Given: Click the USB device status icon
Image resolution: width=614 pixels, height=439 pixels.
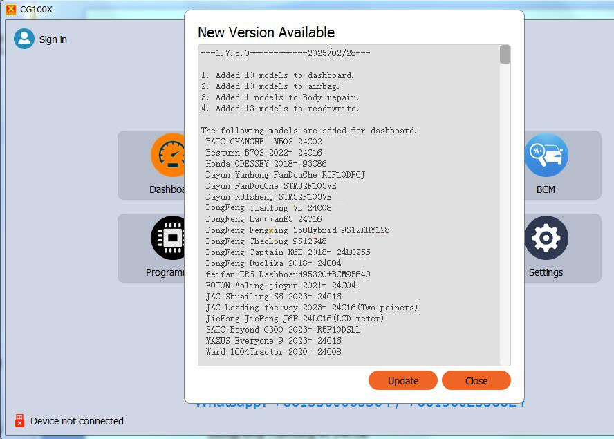Looking at the screenshot, I should click(x=19, y=420).
